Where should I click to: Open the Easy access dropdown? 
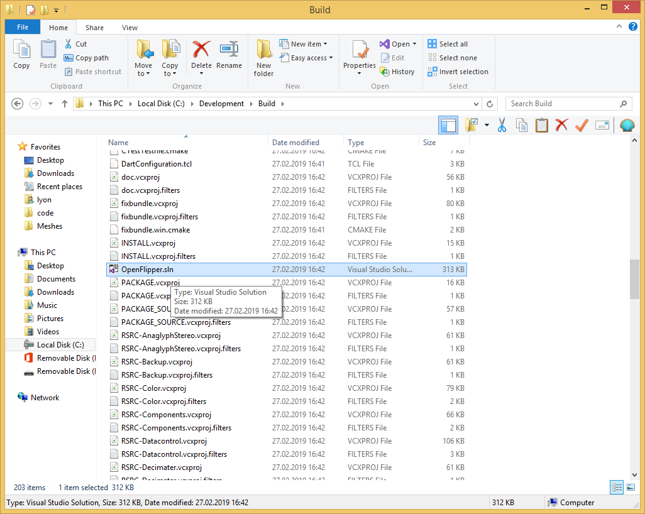coord(306,57)
